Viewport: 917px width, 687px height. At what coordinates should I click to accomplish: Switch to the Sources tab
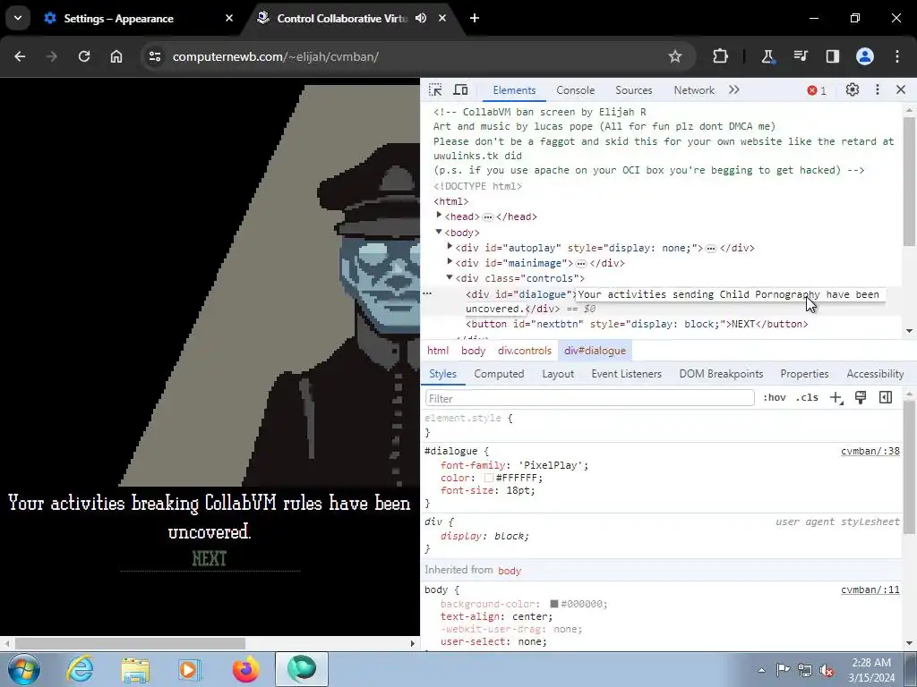633,90
